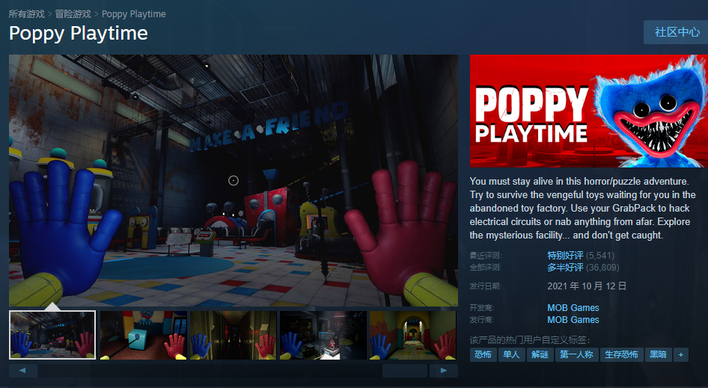
Task: Open the 特别好评 recent reviews link
Action: coord(565,256)
